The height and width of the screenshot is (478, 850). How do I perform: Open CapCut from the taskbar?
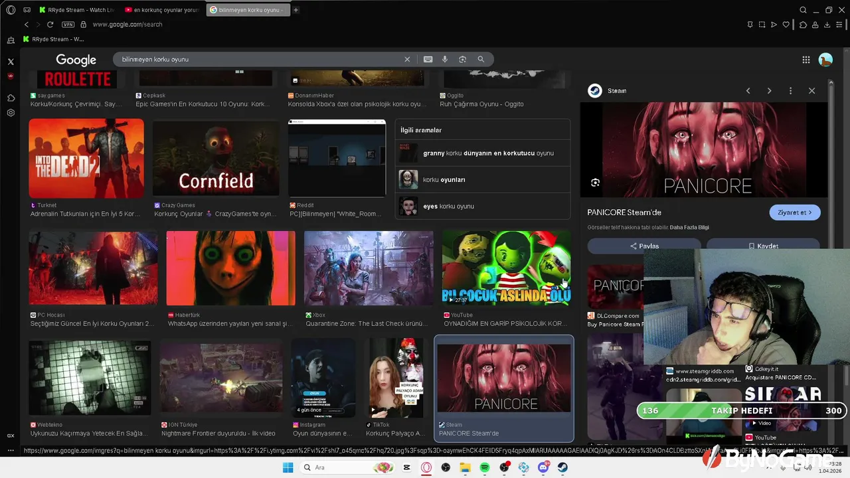(407, 467)
